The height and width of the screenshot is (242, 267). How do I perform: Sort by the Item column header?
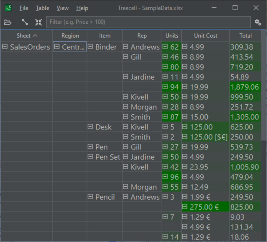[105, 36]
